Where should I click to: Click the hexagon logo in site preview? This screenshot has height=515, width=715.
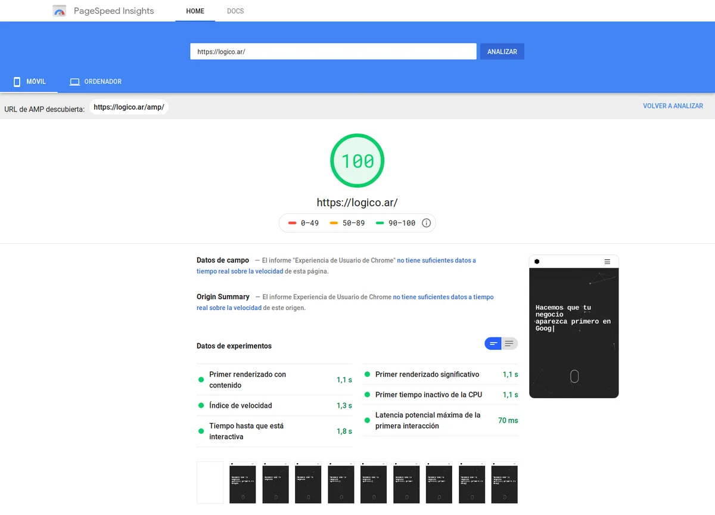click(x=537, y=262)
